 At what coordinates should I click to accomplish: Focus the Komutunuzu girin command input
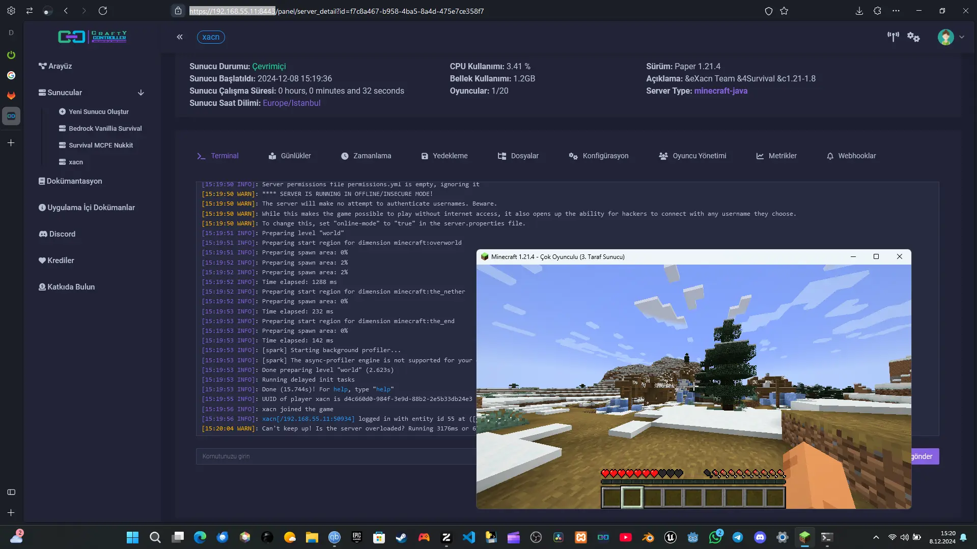[336, 456]
